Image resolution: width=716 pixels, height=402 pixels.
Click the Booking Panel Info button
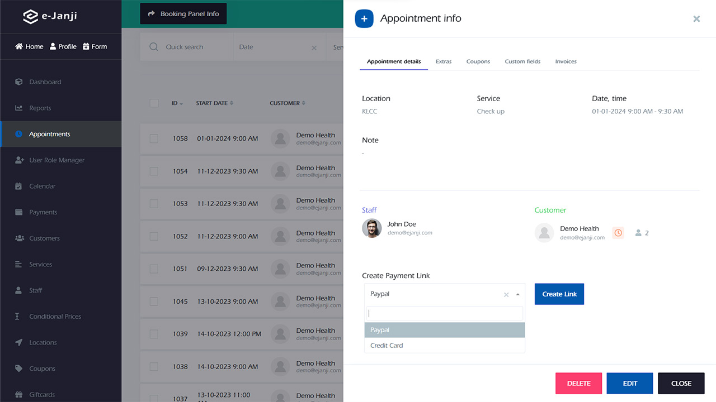183,14
